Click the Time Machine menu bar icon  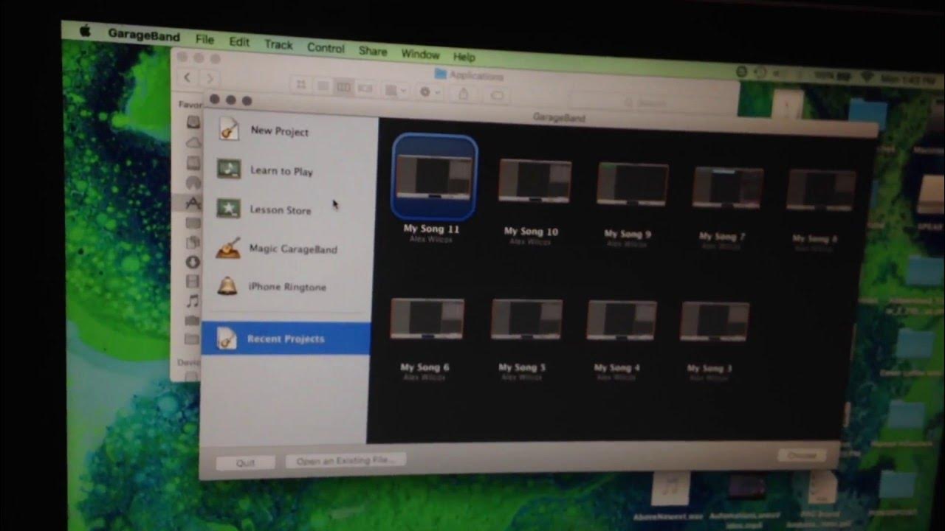(x=760, y=72)
